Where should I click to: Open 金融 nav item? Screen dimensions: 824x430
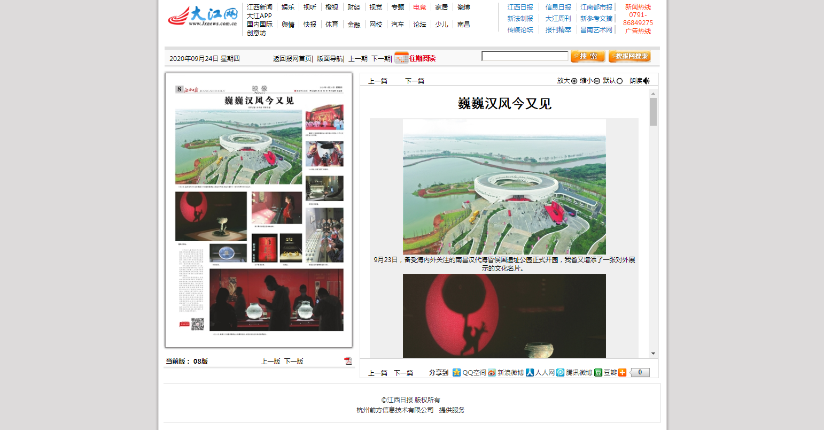pos(354,25)
